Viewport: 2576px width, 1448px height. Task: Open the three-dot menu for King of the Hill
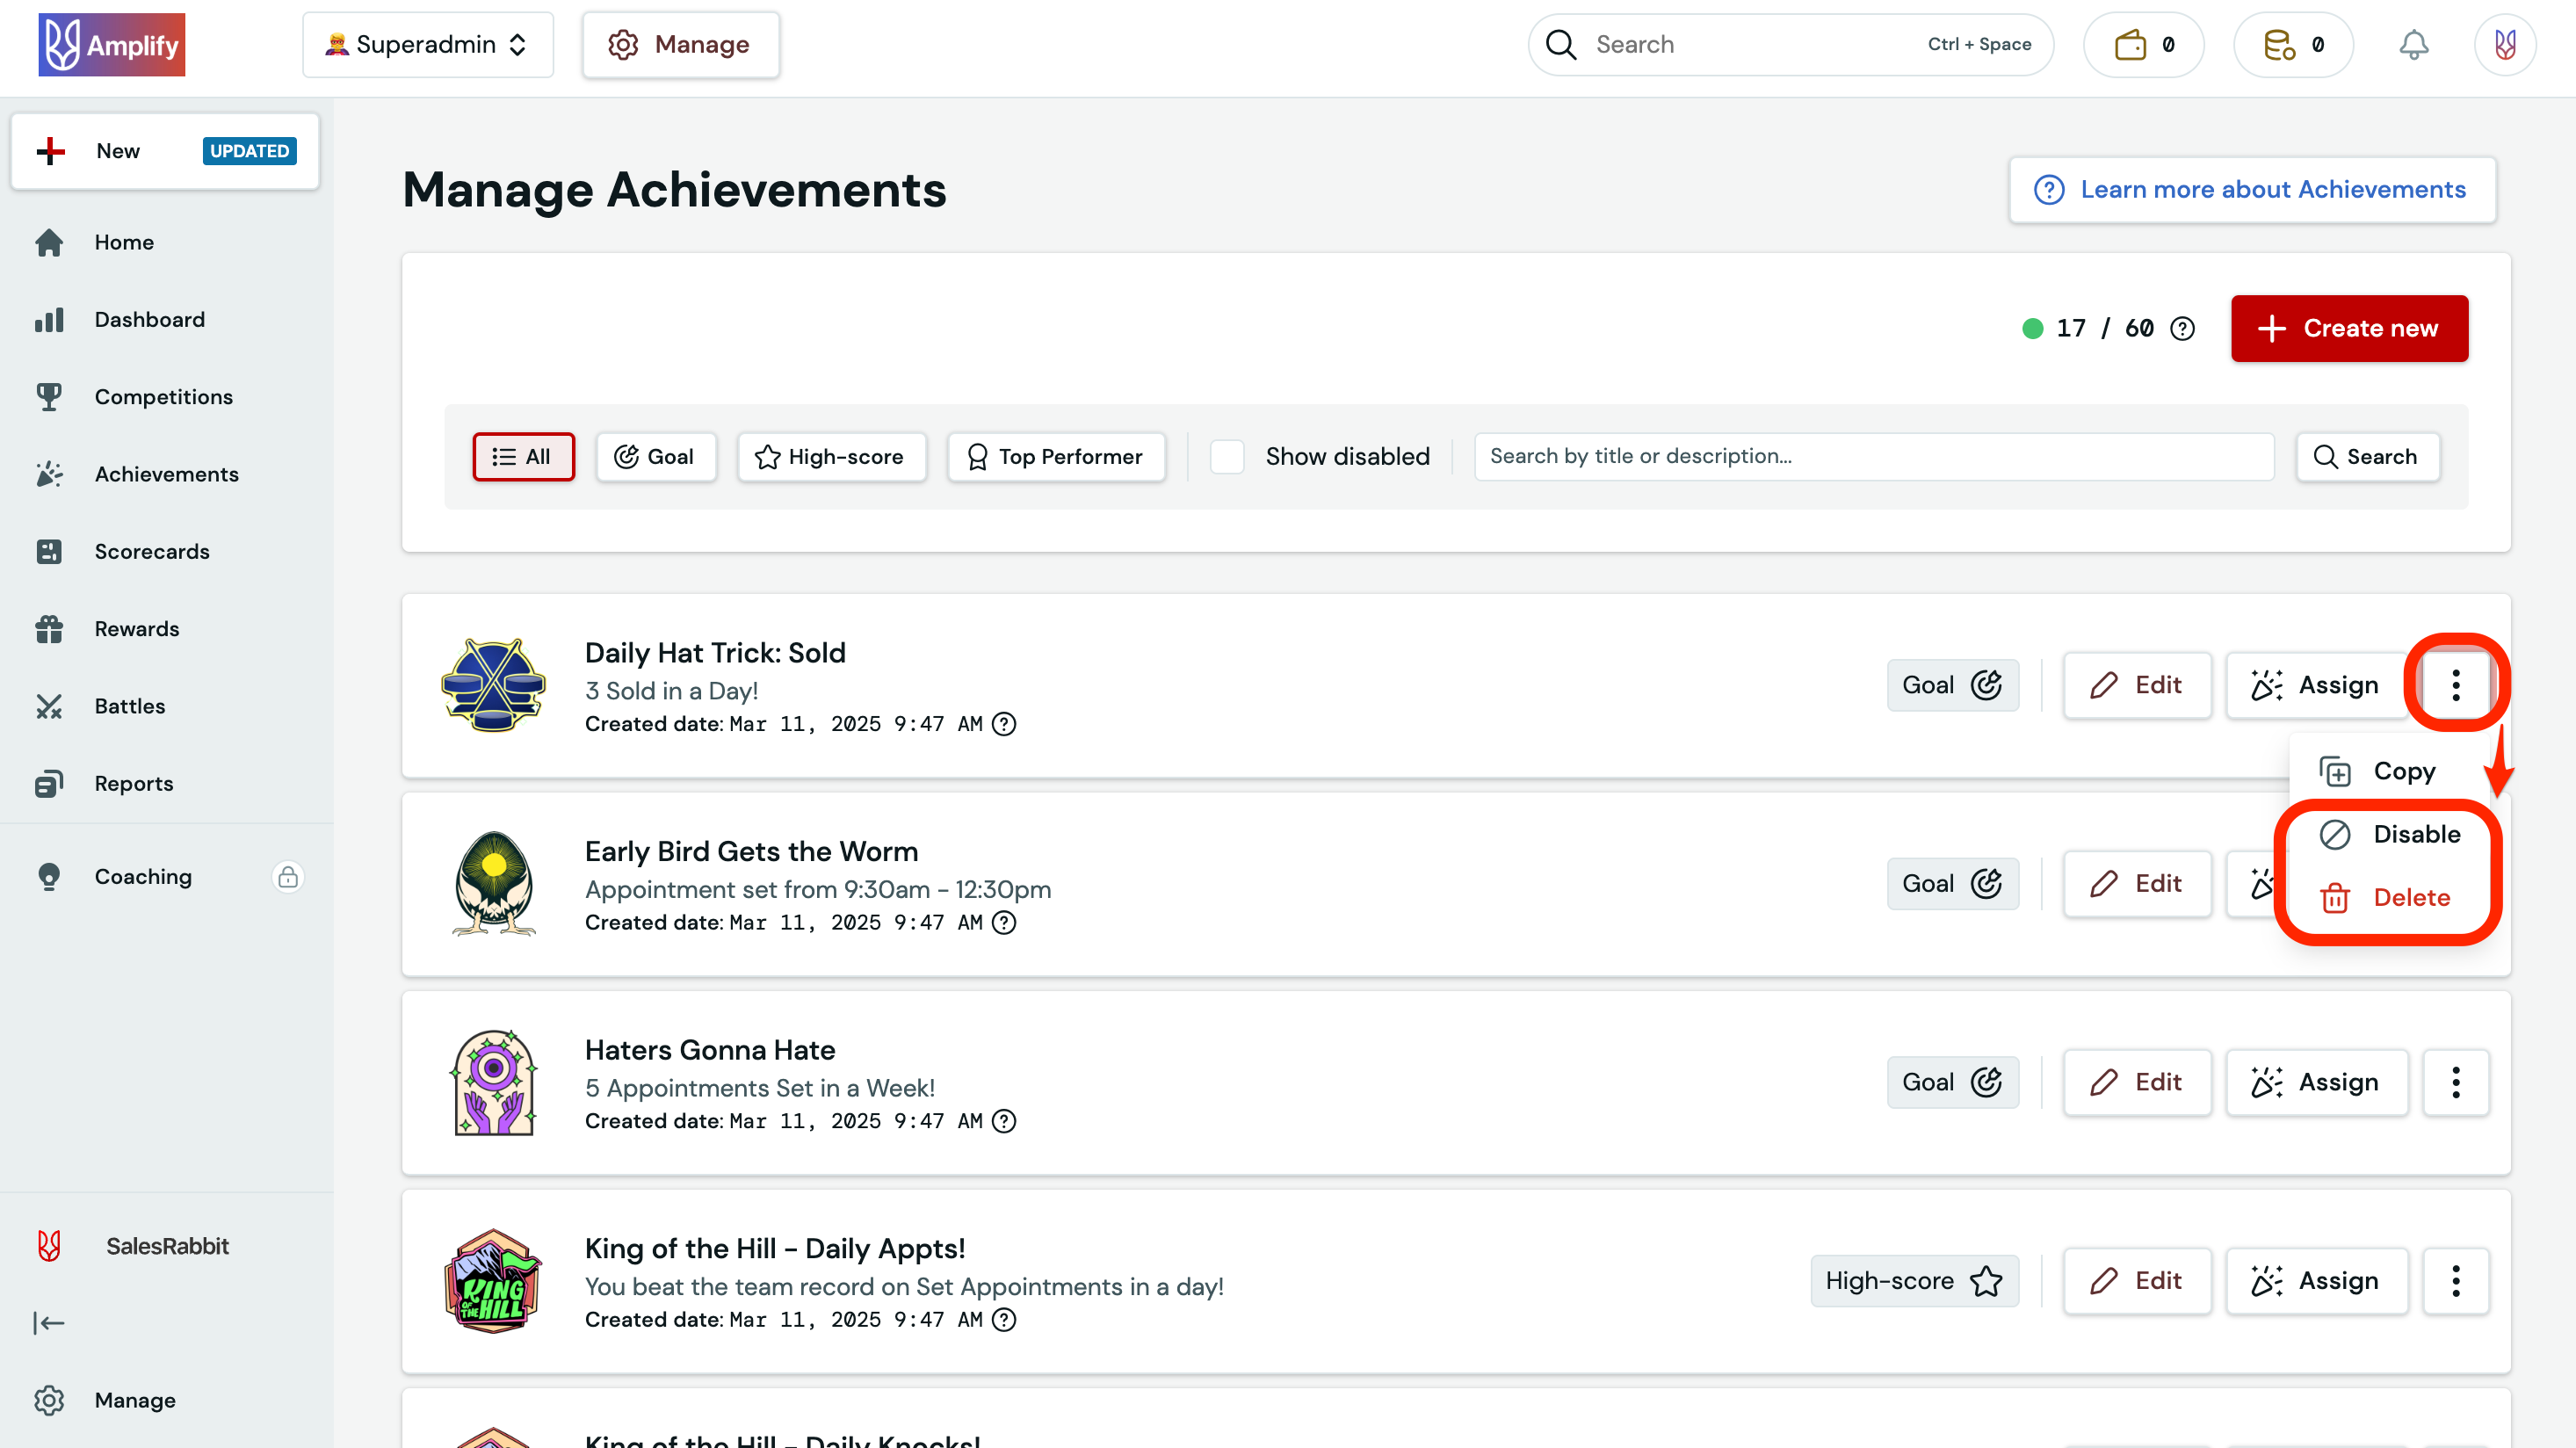[2456, 1281]
